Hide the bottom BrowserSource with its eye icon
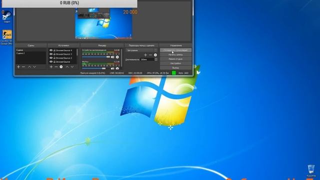Screen dimensions: 320x180 (51, 61)
